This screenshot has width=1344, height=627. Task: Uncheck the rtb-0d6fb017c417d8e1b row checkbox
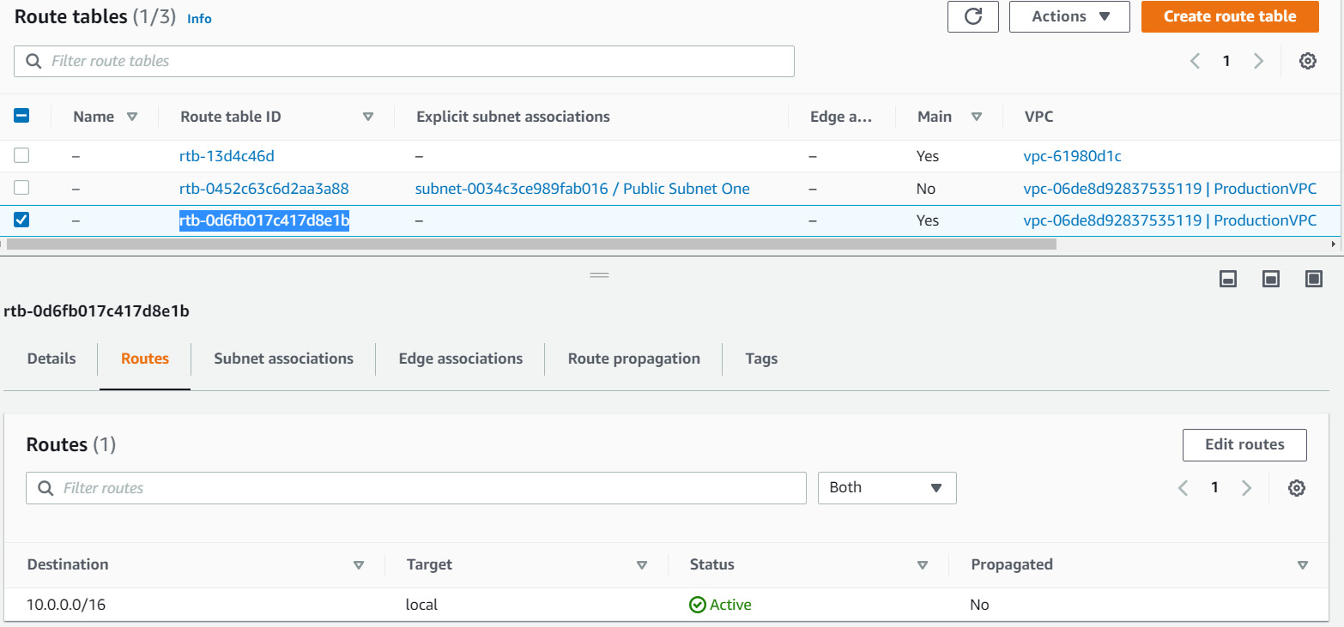pyautogui.click(x=22, y=220)
